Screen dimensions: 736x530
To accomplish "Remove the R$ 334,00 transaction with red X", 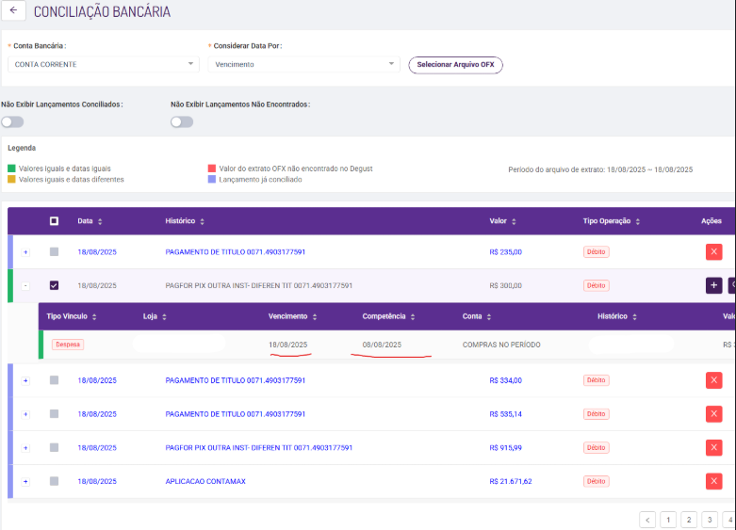I will [713, 380].
